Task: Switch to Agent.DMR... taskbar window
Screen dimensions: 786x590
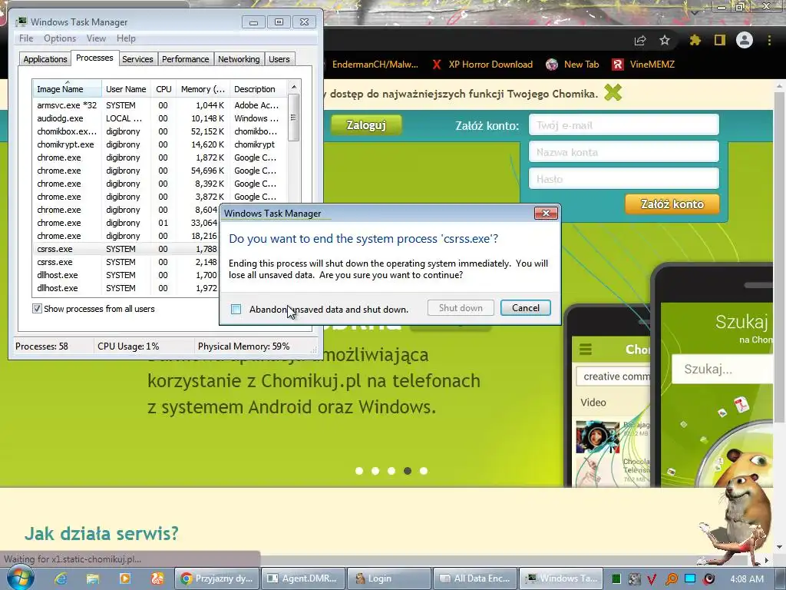Action: pos(304,578)
